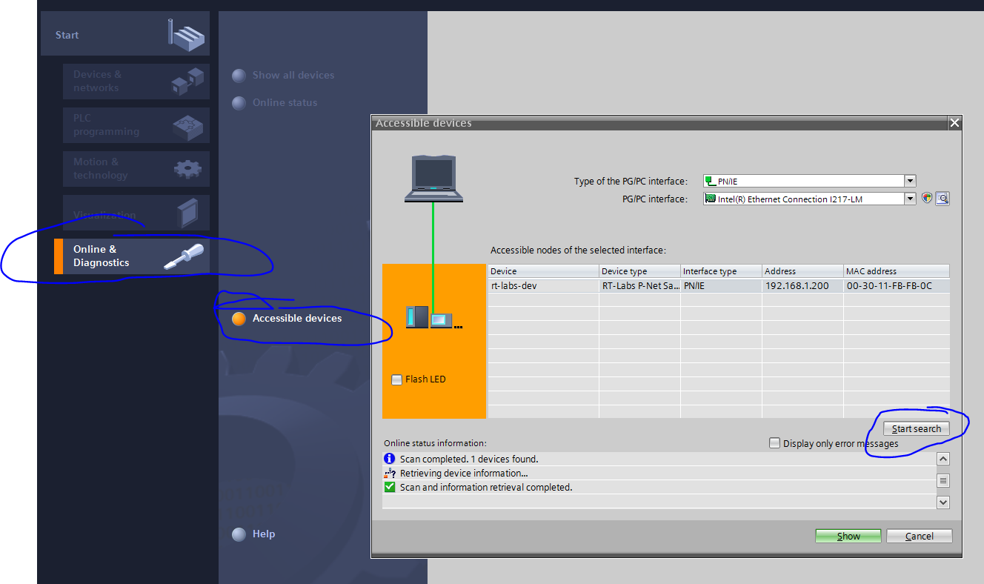Open the Devices & networks section
This screenshot has height=584, width=984.
136,81
